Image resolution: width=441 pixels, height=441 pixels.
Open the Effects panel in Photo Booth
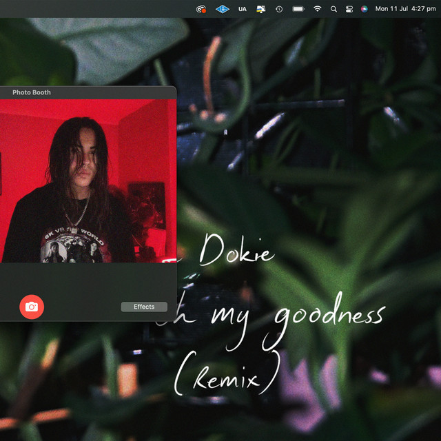point(144,307)
